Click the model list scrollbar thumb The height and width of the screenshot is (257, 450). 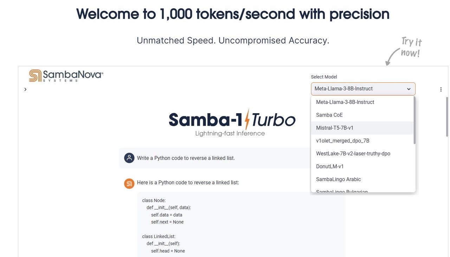pos(414,120)
